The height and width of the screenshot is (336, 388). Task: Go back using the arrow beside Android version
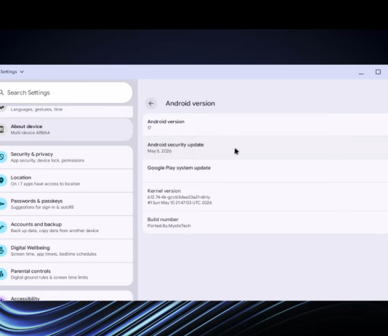click(151, 103)
